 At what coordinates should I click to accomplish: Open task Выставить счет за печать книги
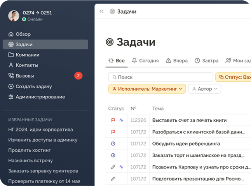pyautogui.click(x=189, y=120)
